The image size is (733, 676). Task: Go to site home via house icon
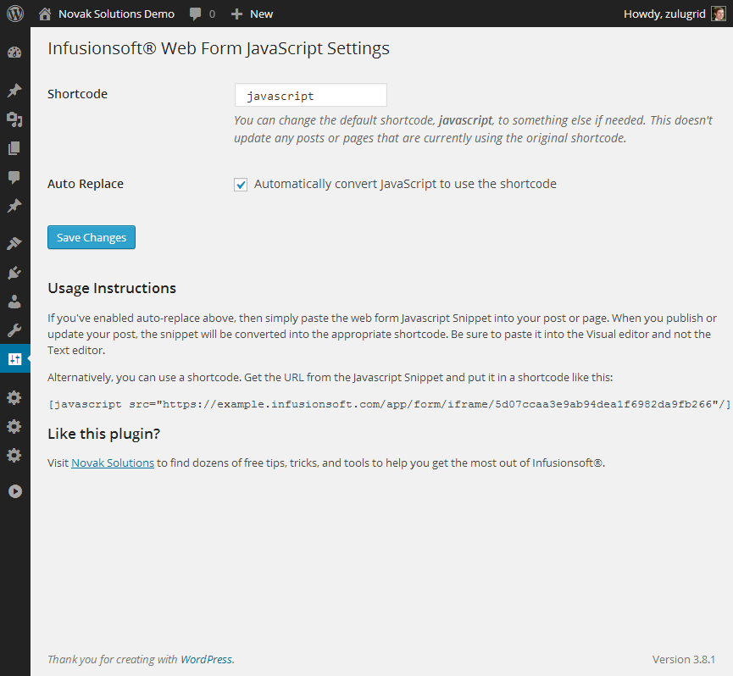click(45, 14)
